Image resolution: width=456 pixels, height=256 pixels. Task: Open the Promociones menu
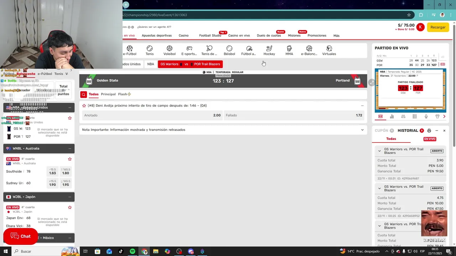coord(317,36)
